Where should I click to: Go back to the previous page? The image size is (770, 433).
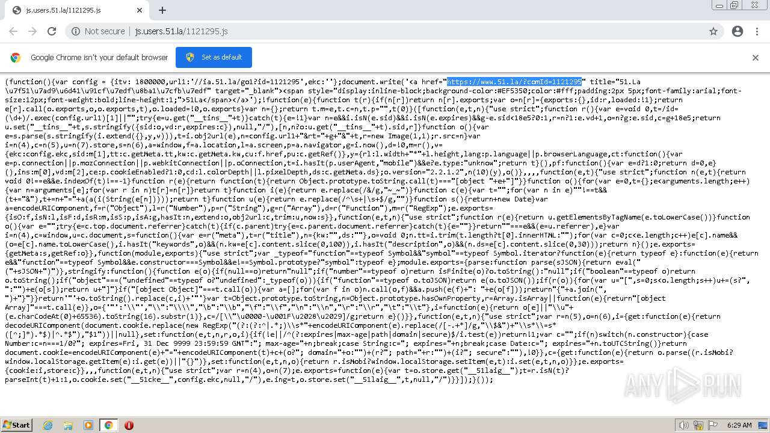tap(13, 31)
